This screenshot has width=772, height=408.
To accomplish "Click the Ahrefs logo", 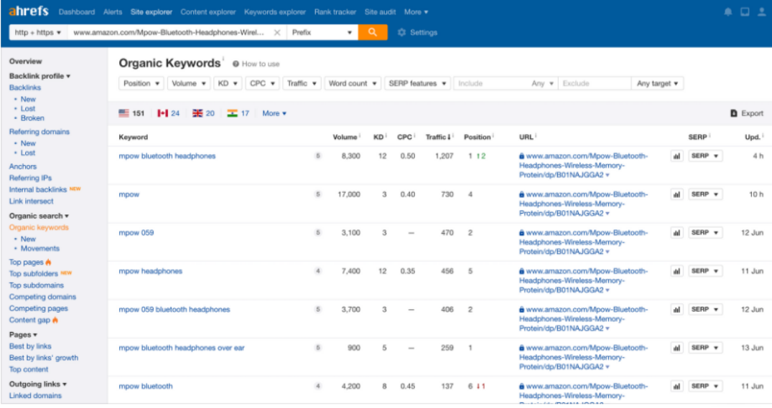I will click(x=29, y=11).
